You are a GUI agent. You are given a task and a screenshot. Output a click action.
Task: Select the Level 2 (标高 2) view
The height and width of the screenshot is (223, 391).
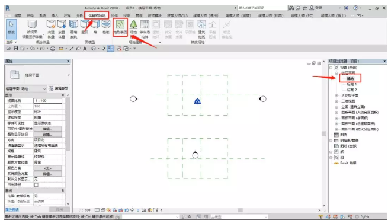coord(352,90)
